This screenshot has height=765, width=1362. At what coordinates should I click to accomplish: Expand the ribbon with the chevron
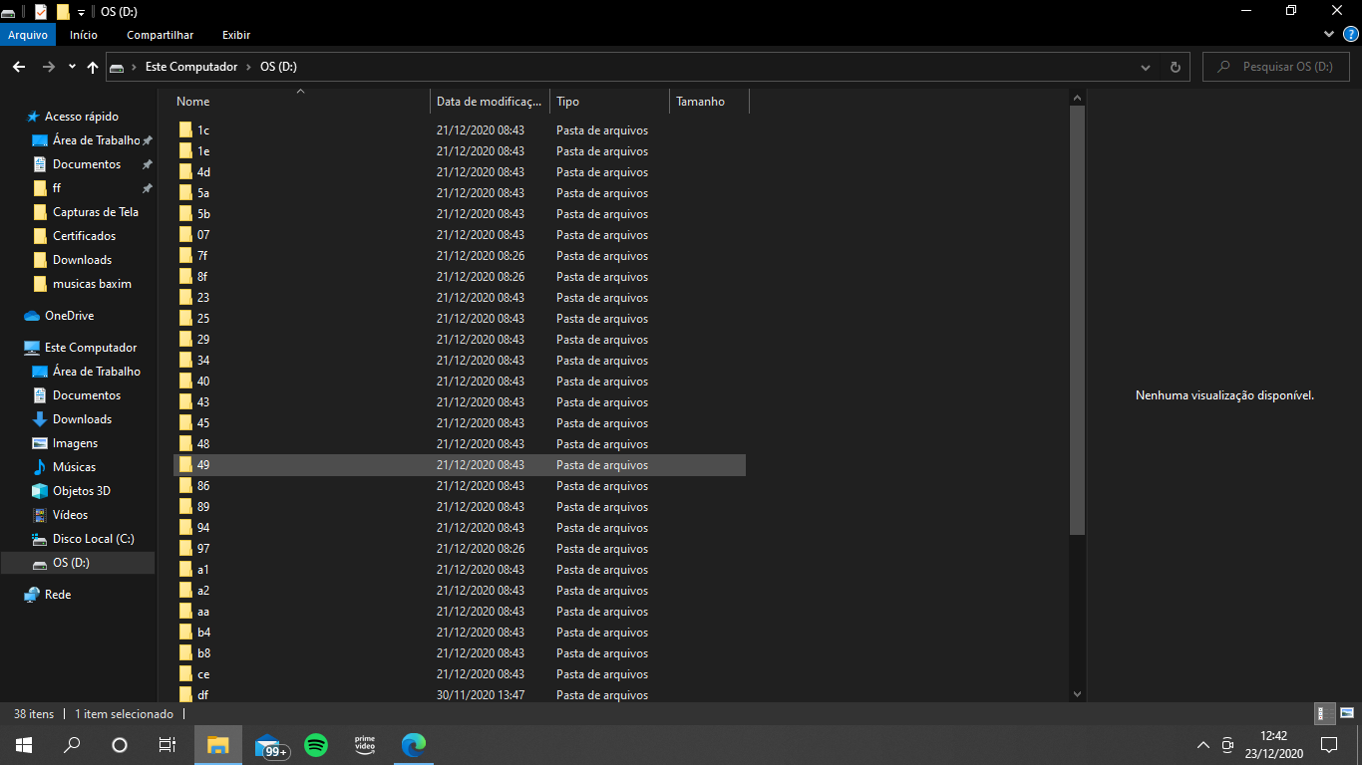coord(1329,34)
